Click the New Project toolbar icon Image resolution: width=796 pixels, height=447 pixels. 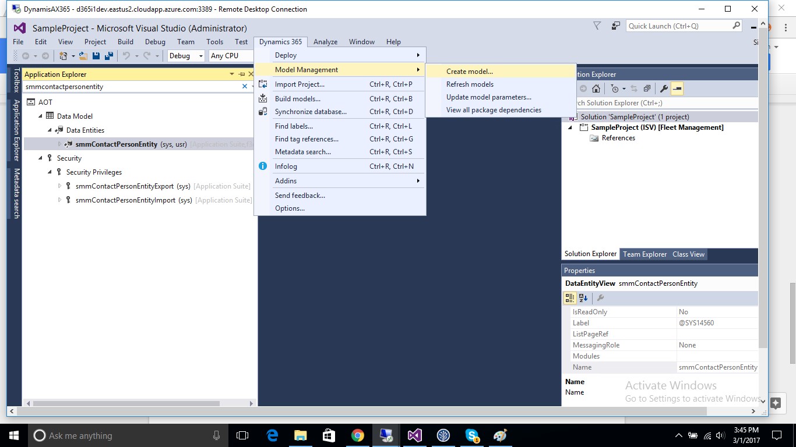(63, 56)
